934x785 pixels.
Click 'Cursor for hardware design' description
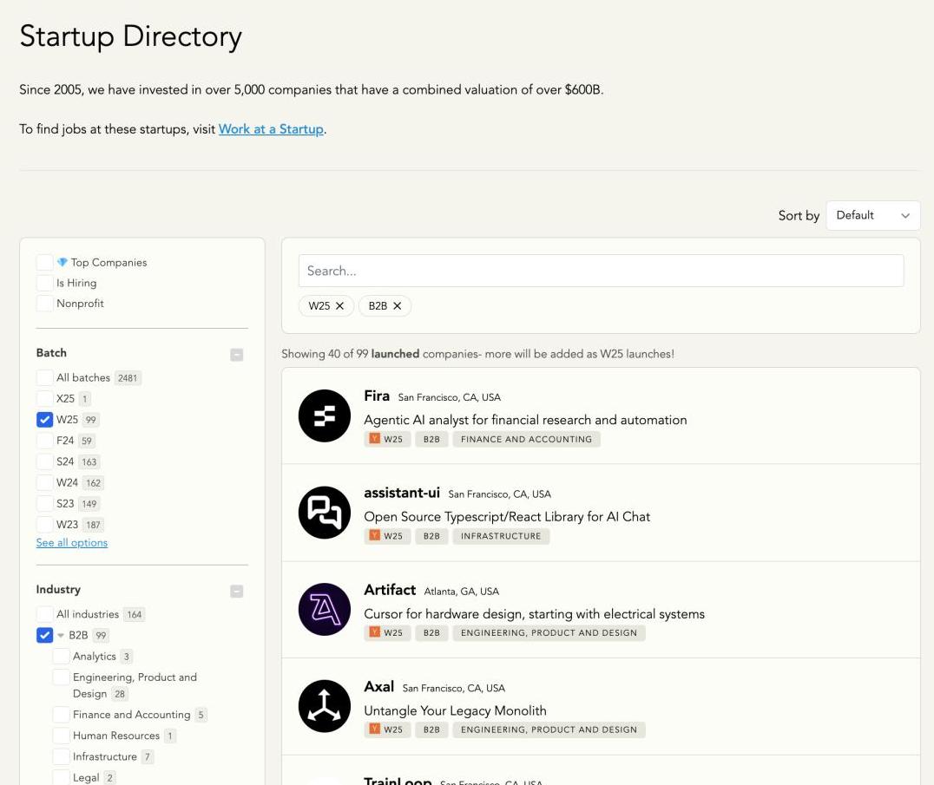[x=535, y=613]
